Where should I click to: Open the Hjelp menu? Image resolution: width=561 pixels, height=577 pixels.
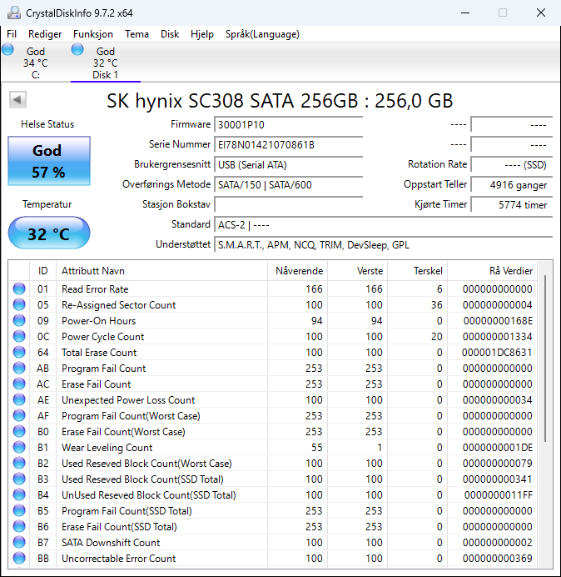202,34
